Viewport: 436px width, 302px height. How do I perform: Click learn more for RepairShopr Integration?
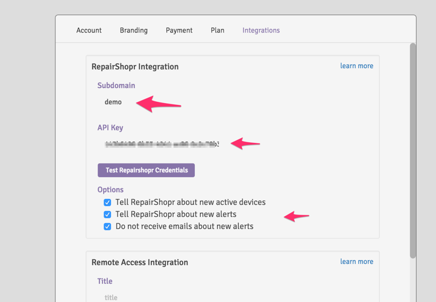pos(357,66)
